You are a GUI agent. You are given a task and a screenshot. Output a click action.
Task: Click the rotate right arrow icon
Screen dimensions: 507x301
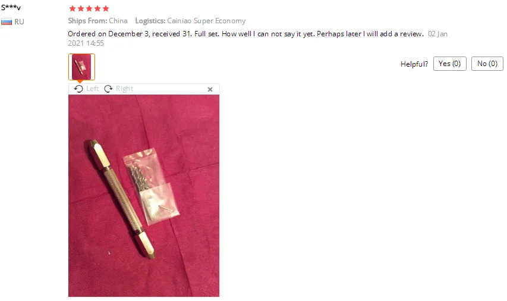108,89
